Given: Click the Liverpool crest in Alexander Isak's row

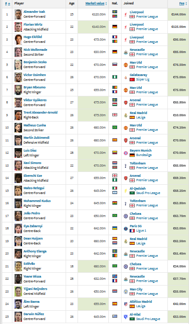Looking at the screenshot, I should 126,15.
